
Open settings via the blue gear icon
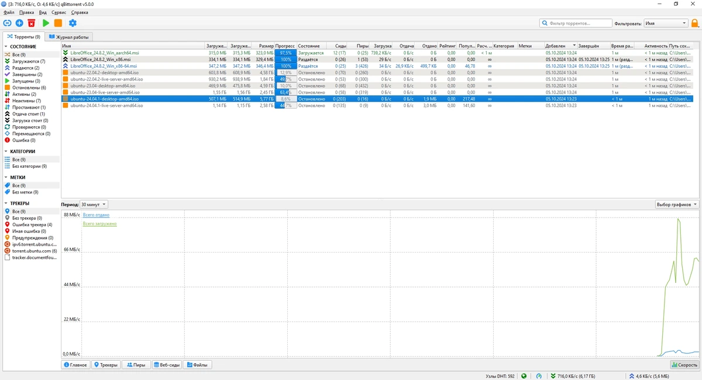[73, 23]
